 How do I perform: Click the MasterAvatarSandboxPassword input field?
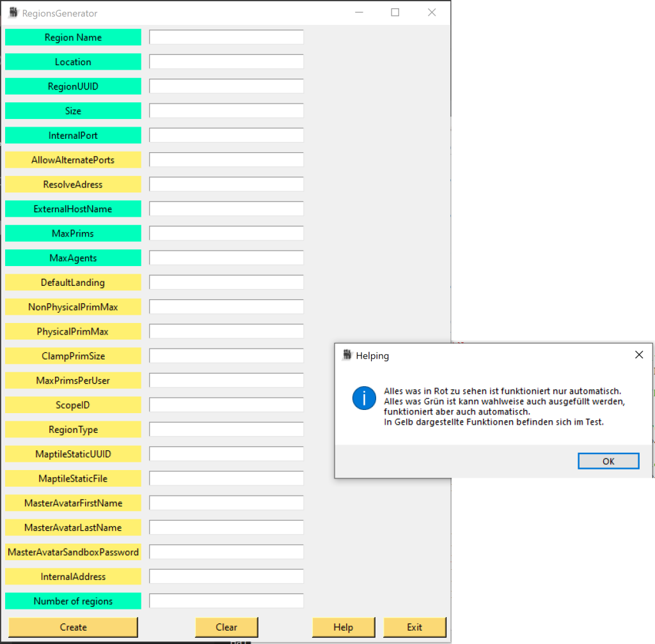click(226, 552)
